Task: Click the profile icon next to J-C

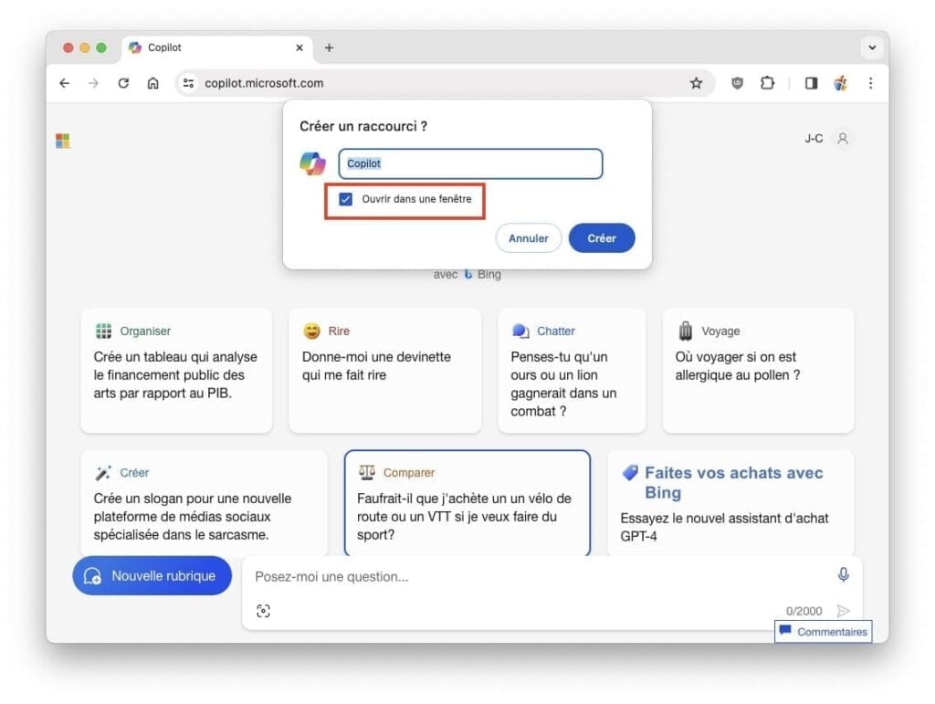Action: pyautogui.click(x=842, y=139)
